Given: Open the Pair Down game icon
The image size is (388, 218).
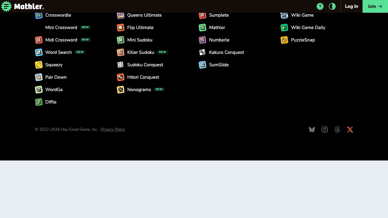Looking at the screenshot, I should [x=39, y=77].
